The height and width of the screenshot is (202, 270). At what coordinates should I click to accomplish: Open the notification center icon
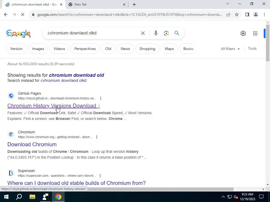pos(261,197)
